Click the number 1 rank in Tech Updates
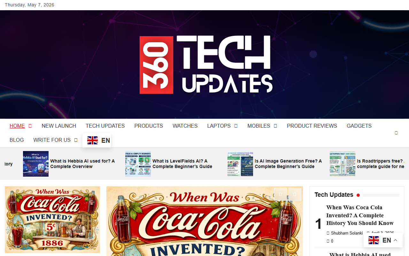This screenshot has height=256, width=409. tap(319, 224)
